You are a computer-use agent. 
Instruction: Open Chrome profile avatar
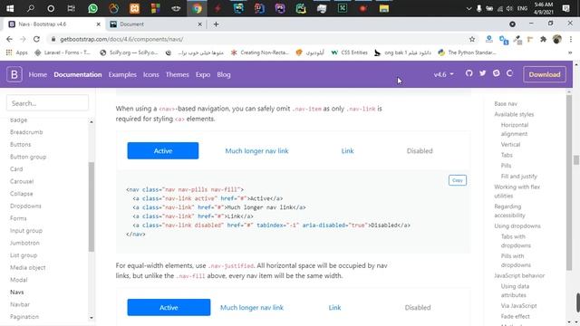[x=557, y=39]
